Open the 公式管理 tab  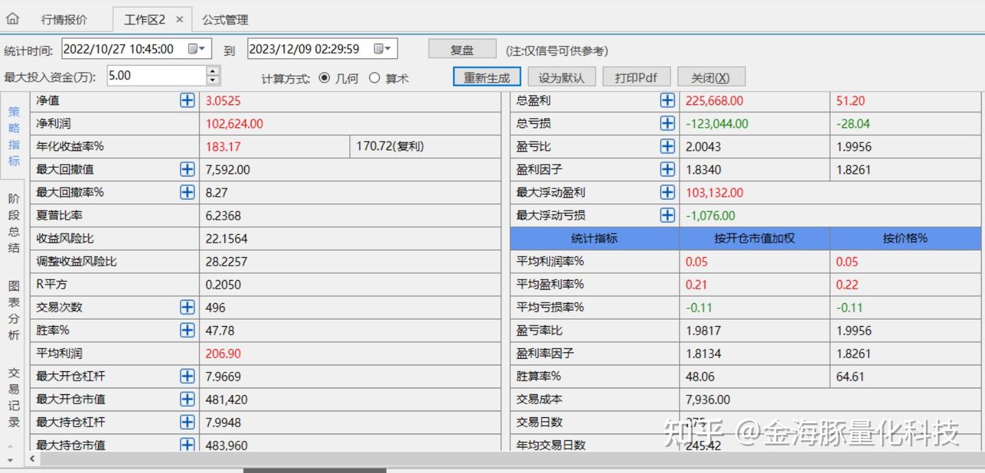coord(225,19)
